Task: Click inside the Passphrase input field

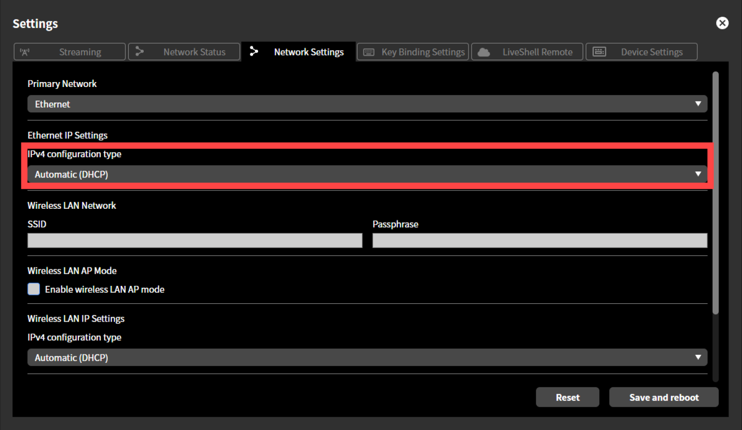Action: coord(539,241)
